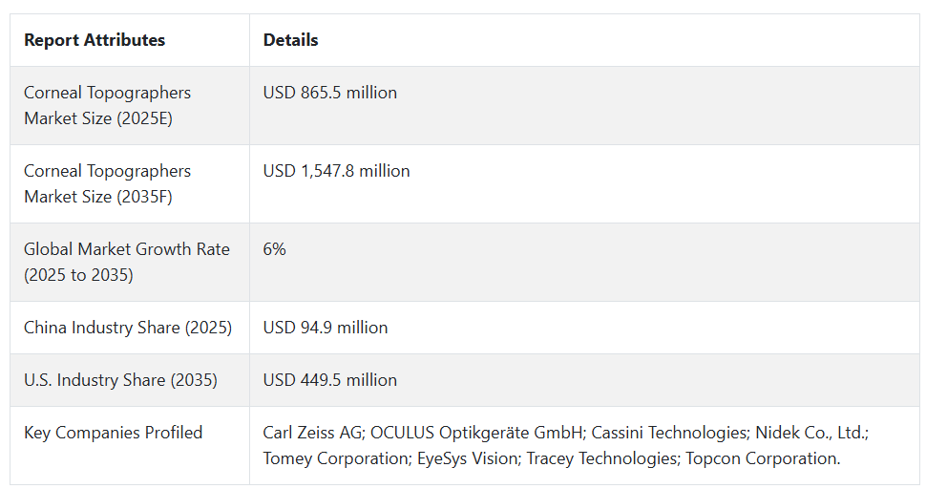
Task: Click Corneal Topographers Market Size (2035F) label
Action: point(108,183)
